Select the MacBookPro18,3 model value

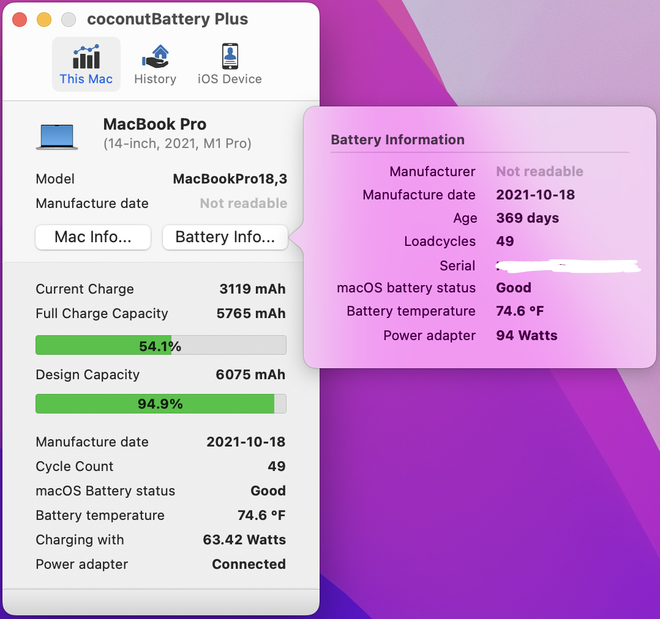click(x=230, y=179)
